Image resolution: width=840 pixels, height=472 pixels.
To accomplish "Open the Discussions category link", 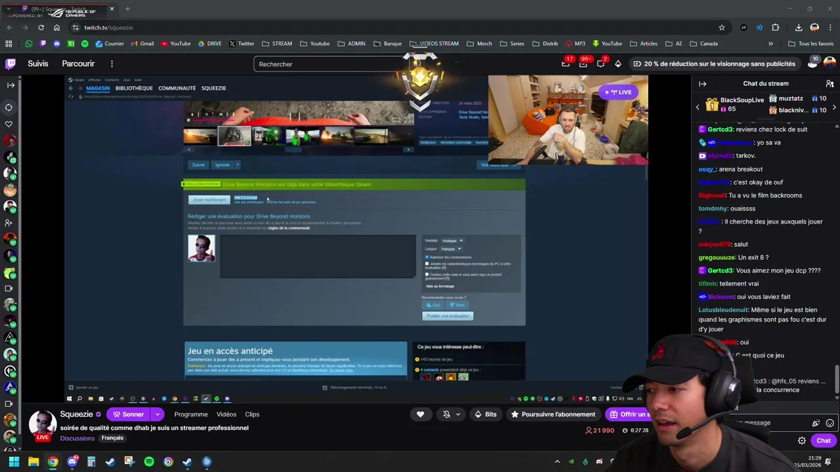I will click(77, 439).
